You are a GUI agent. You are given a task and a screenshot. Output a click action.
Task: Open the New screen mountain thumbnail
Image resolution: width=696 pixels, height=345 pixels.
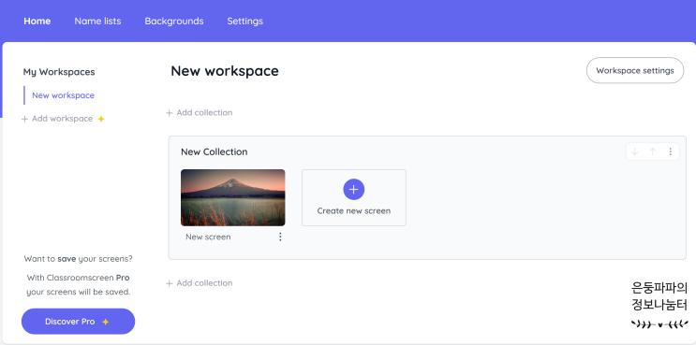[233, 197]
